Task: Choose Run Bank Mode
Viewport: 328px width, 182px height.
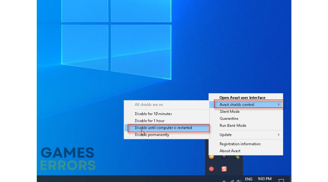Action: 246,126
